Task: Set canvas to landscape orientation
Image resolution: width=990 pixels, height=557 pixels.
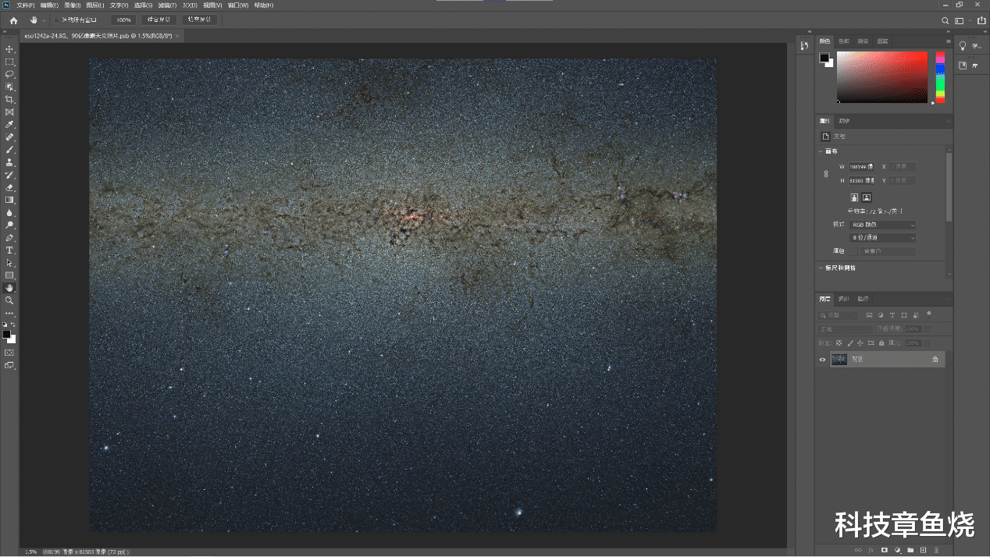Action: click(x=867, y=197)
